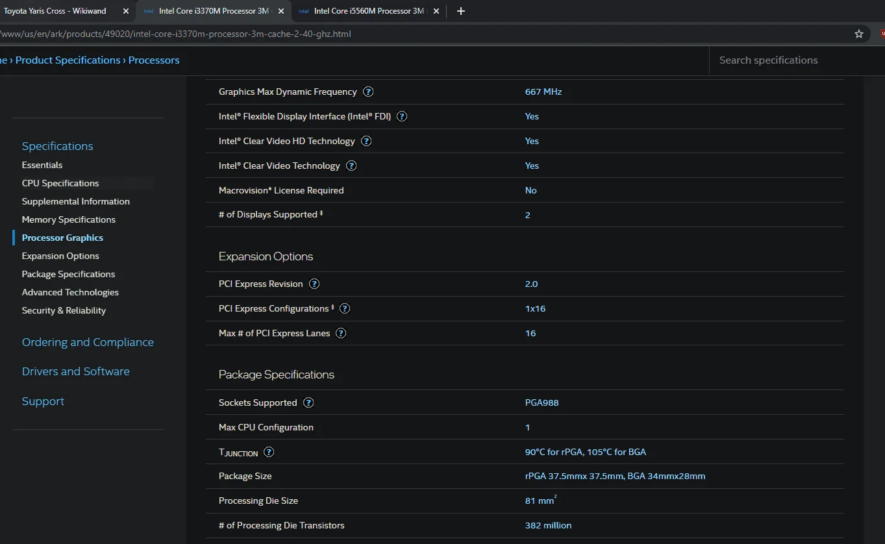Click the Macrovision License Required label
This screenshot has height=544, width=885.
[x=281, y=190]
